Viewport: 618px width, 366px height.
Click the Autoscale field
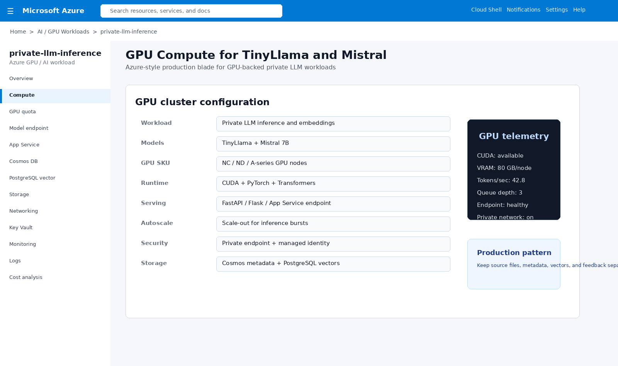tap(333, 224)
